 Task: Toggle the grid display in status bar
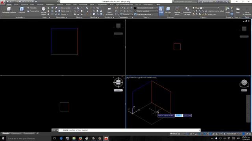click(x=180, y=134)
